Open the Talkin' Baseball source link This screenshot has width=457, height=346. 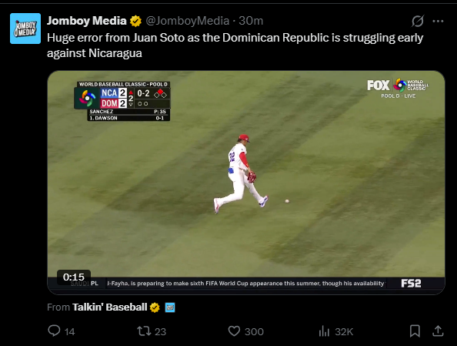coord(109,307)
